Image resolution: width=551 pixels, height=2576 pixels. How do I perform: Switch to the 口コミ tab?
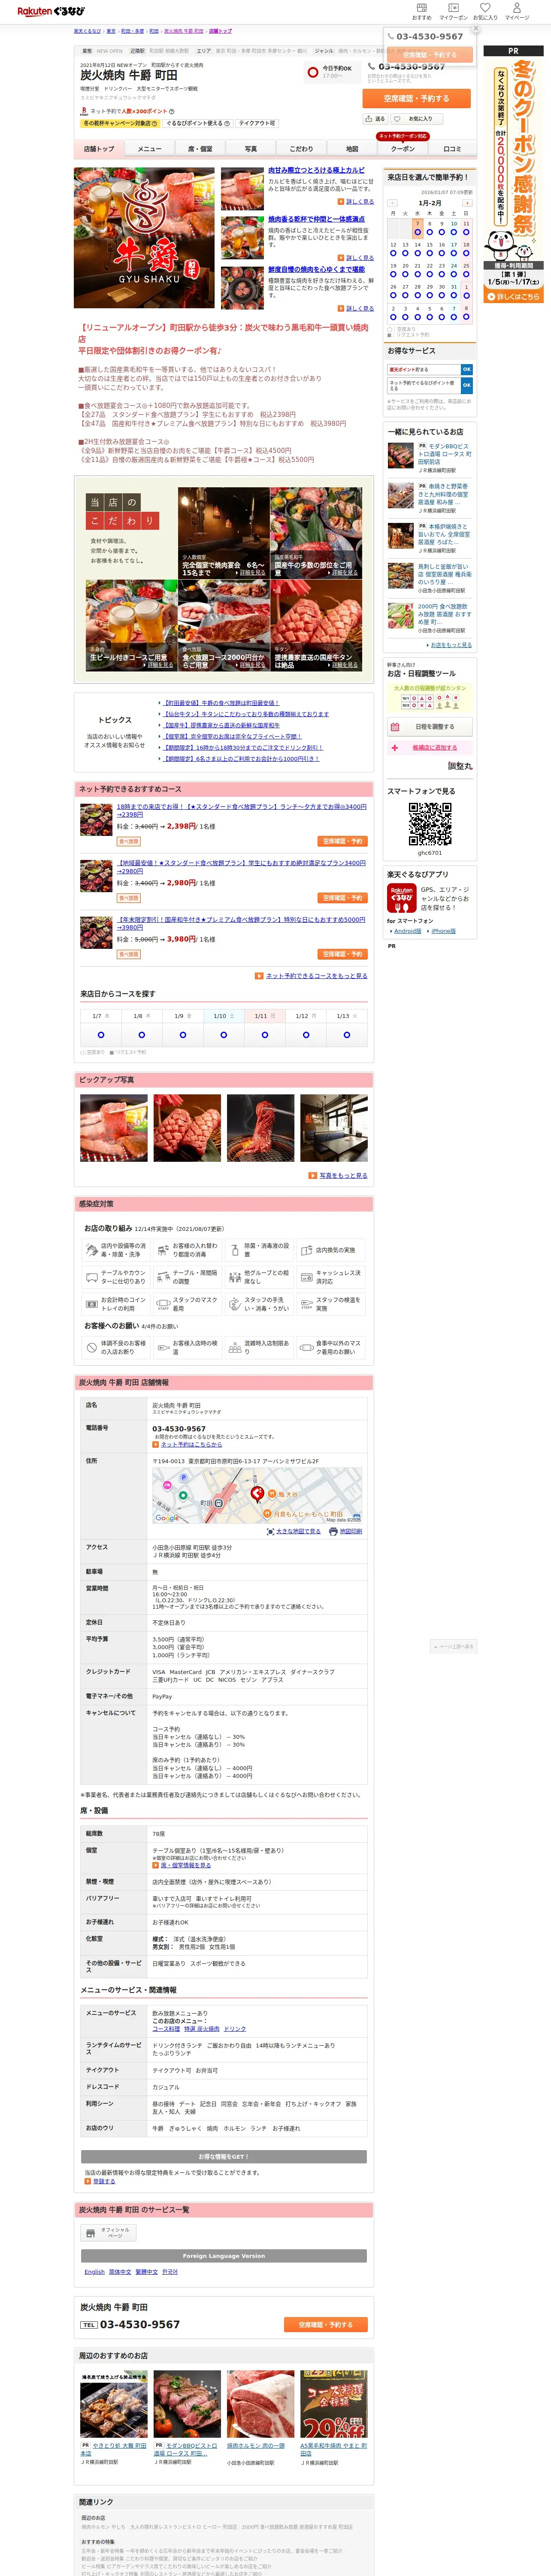coord(453,148)
